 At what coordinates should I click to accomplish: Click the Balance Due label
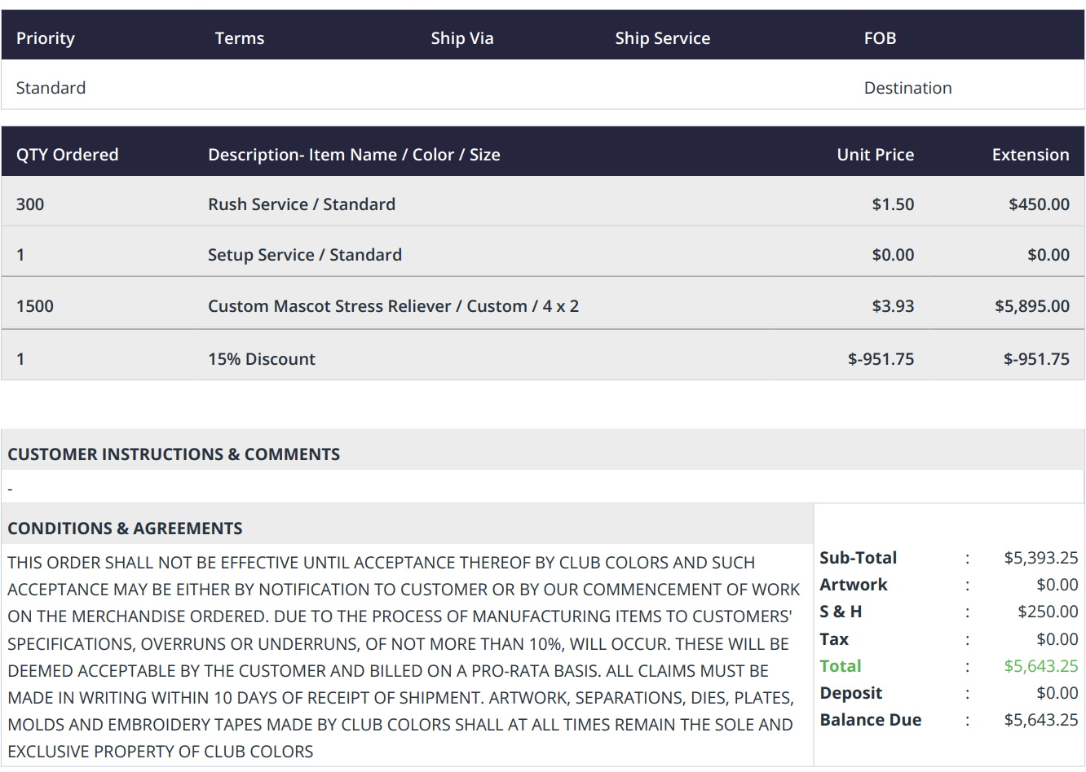871,720
